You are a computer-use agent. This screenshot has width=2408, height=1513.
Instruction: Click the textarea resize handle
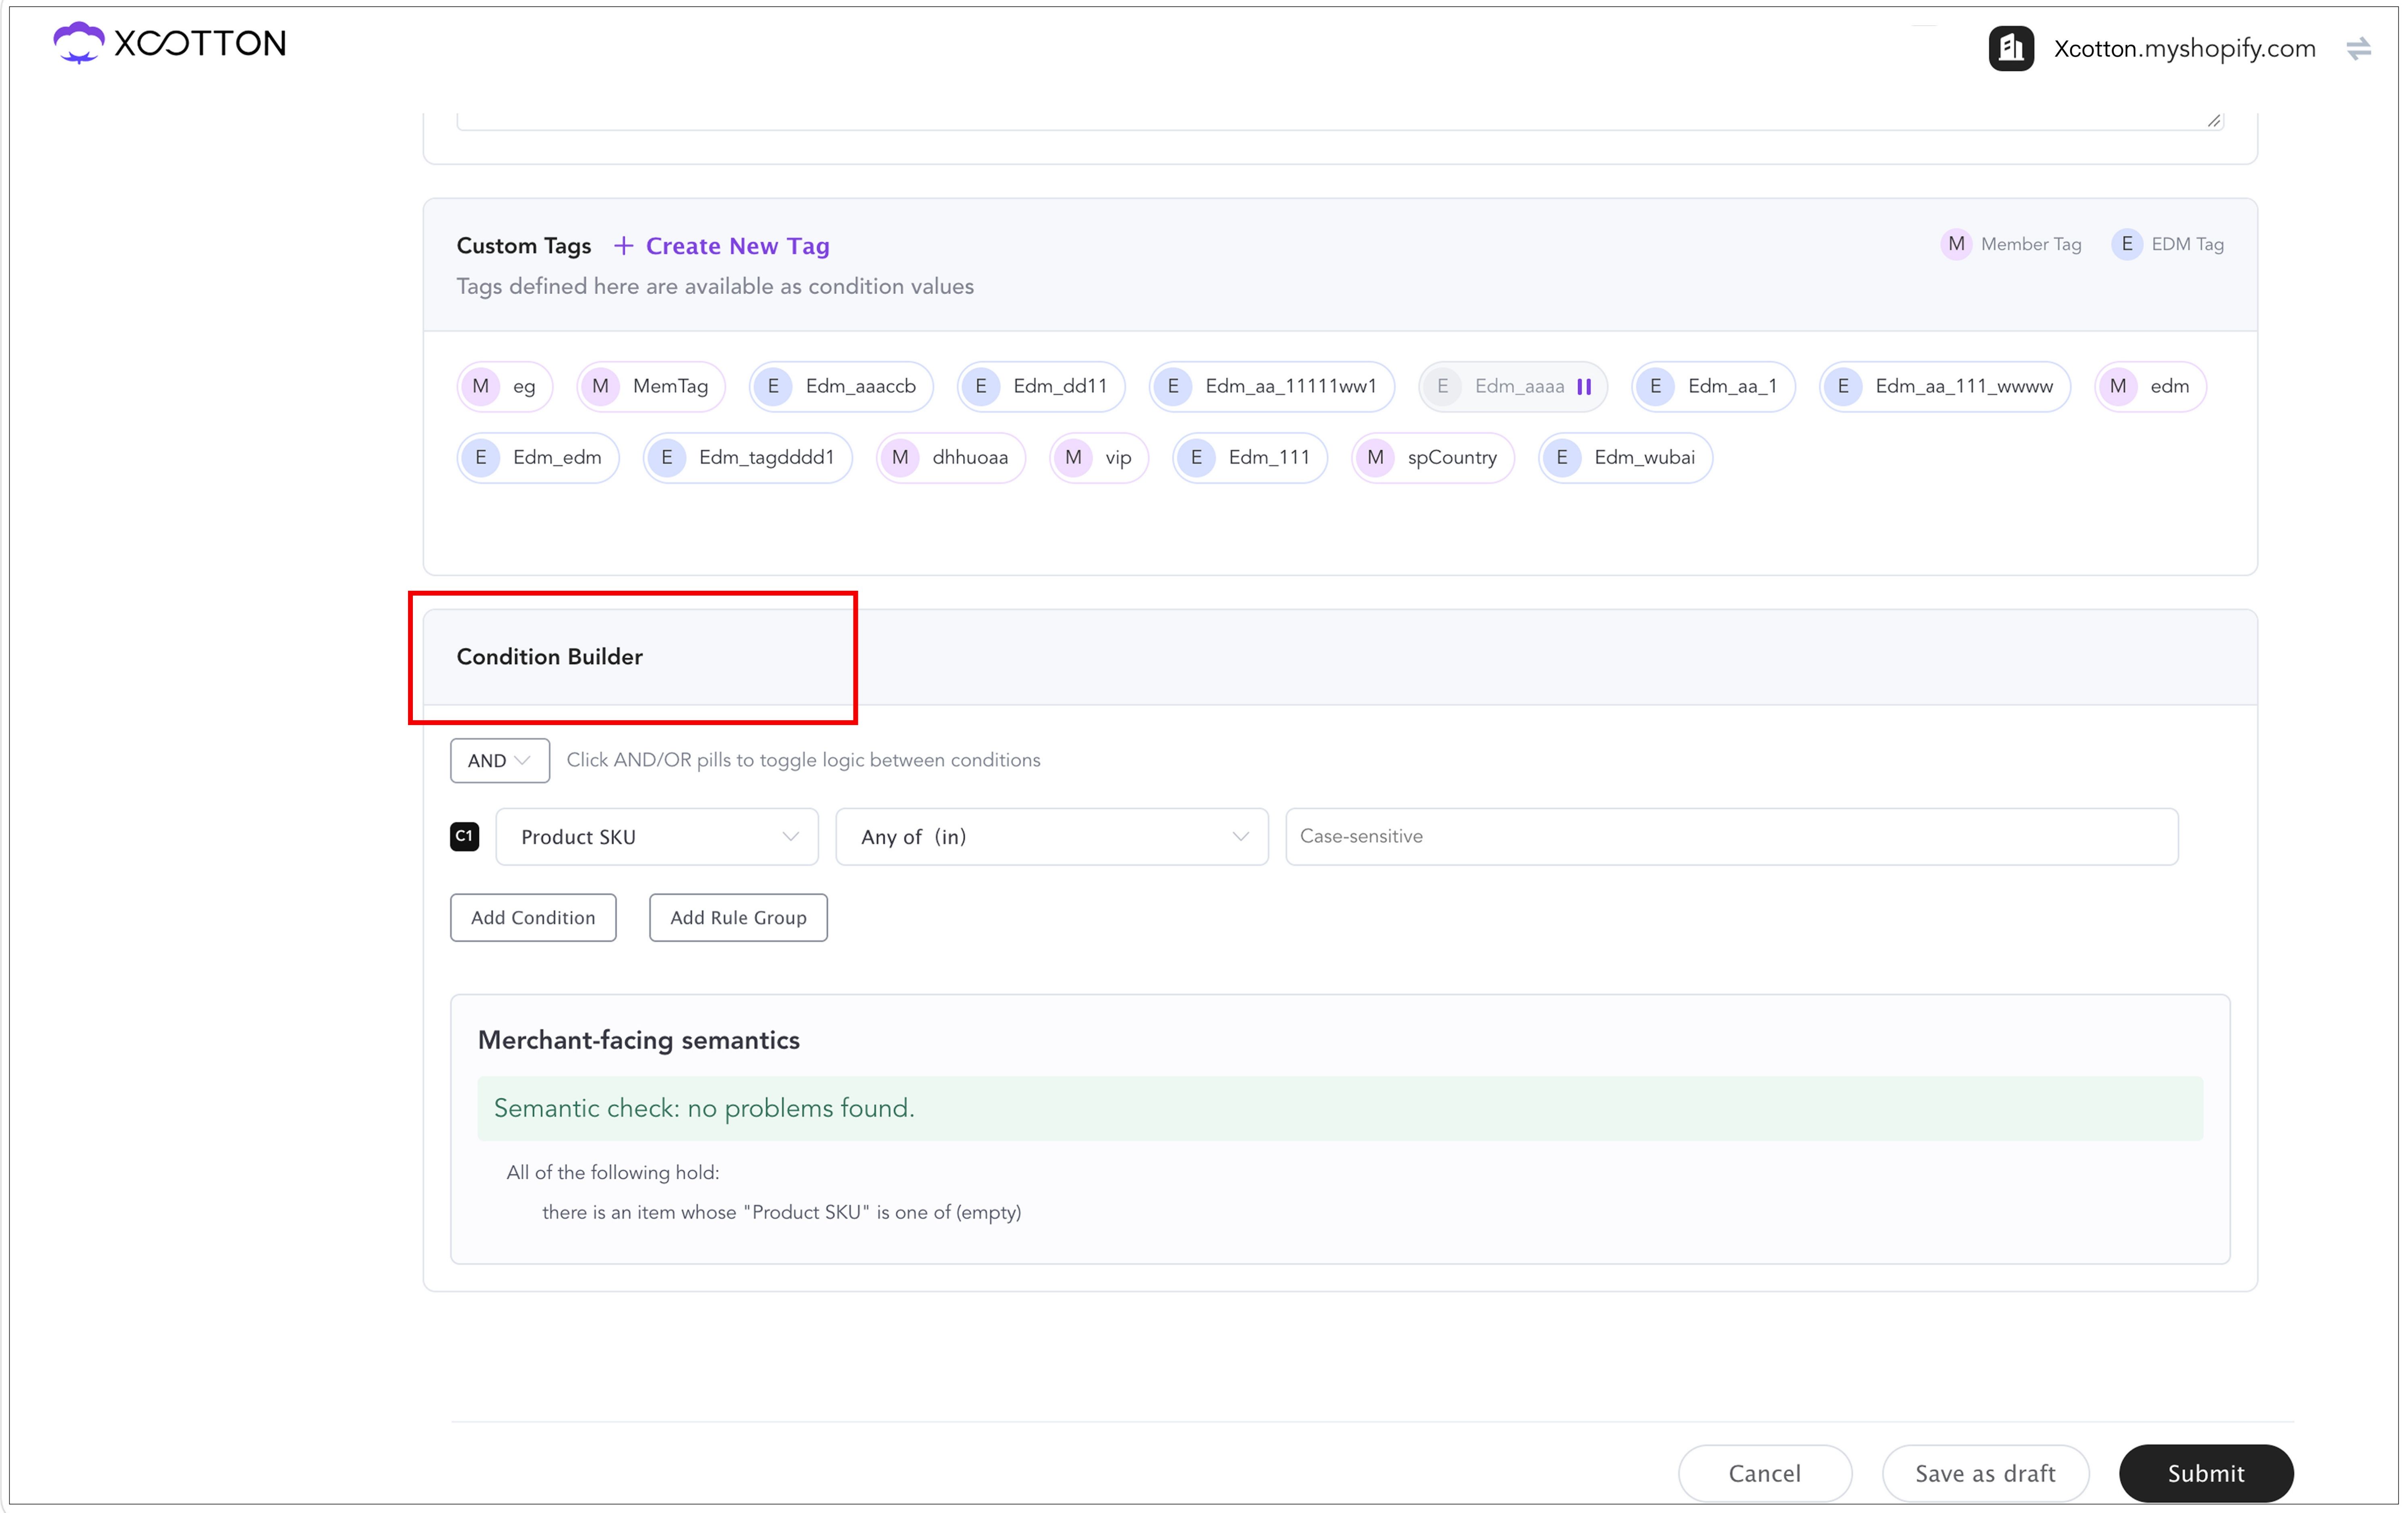tap(2214, 121)
